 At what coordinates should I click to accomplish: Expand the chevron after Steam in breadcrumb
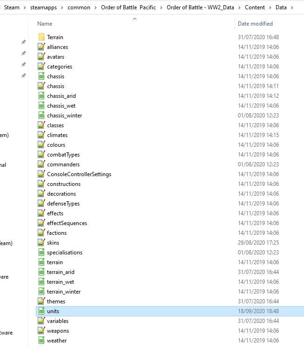tap(25, 7)
